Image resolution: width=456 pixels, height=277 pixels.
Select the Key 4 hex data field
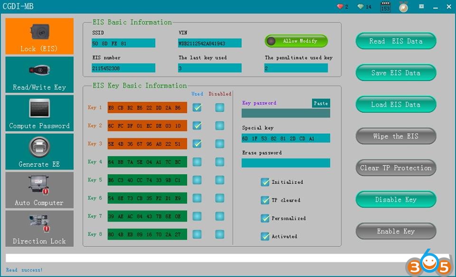pyautogui.click(x=147, y=162)
